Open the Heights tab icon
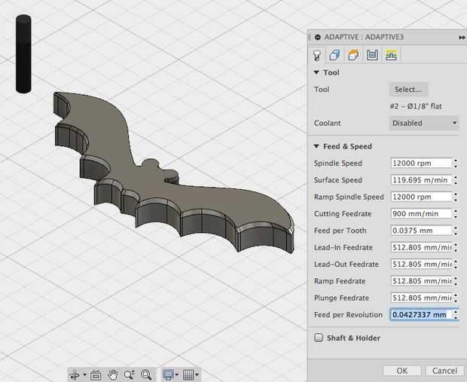 pyautogui.click(x=353, y=55)
